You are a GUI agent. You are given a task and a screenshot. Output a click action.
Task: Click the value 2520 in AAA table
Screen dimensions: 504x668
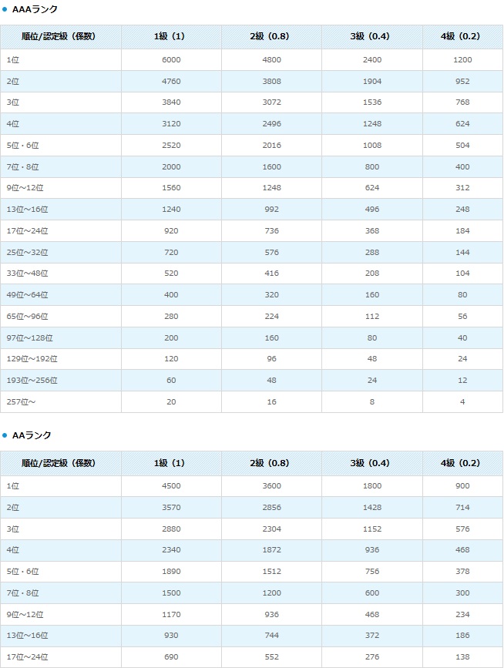pyautogui.click(x=171, y=146)
